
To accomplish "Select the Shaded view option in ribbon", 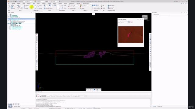I will pos(13,7).
